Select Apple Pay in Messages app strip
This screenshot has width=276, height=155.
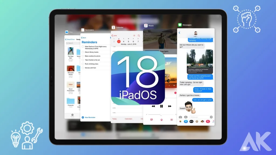(191, 121)
